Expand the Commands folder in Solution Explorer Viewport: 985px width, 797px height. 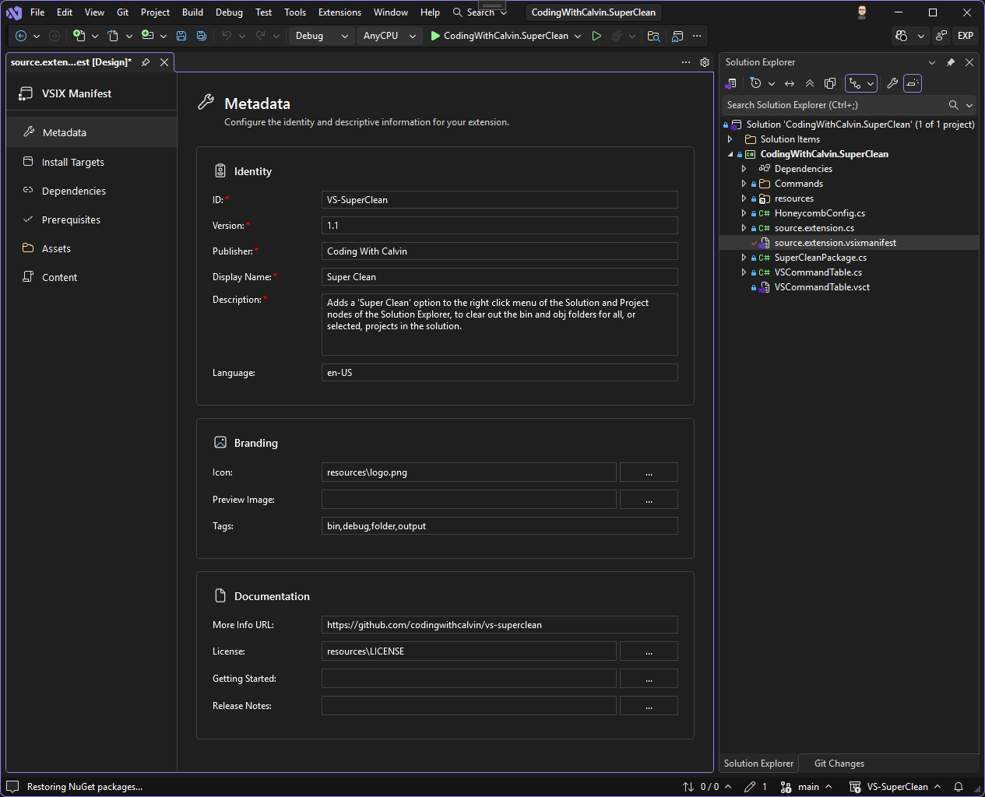[744, 184]
